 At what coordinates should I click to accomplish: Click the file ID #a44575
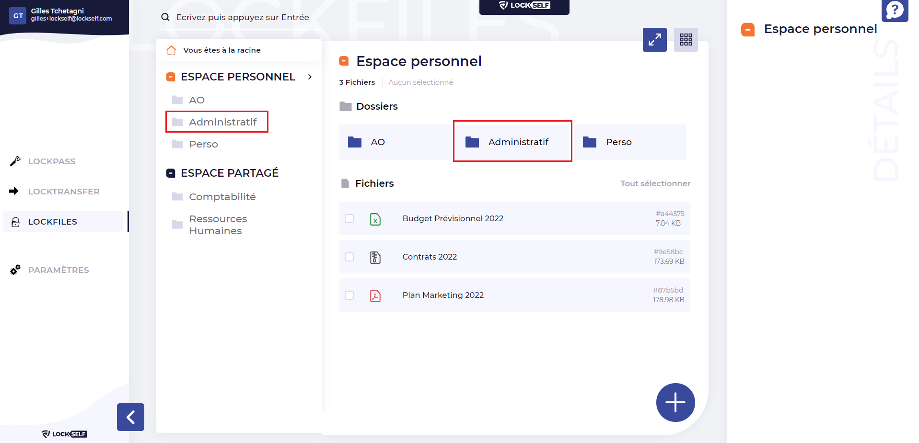pos(670,214)
